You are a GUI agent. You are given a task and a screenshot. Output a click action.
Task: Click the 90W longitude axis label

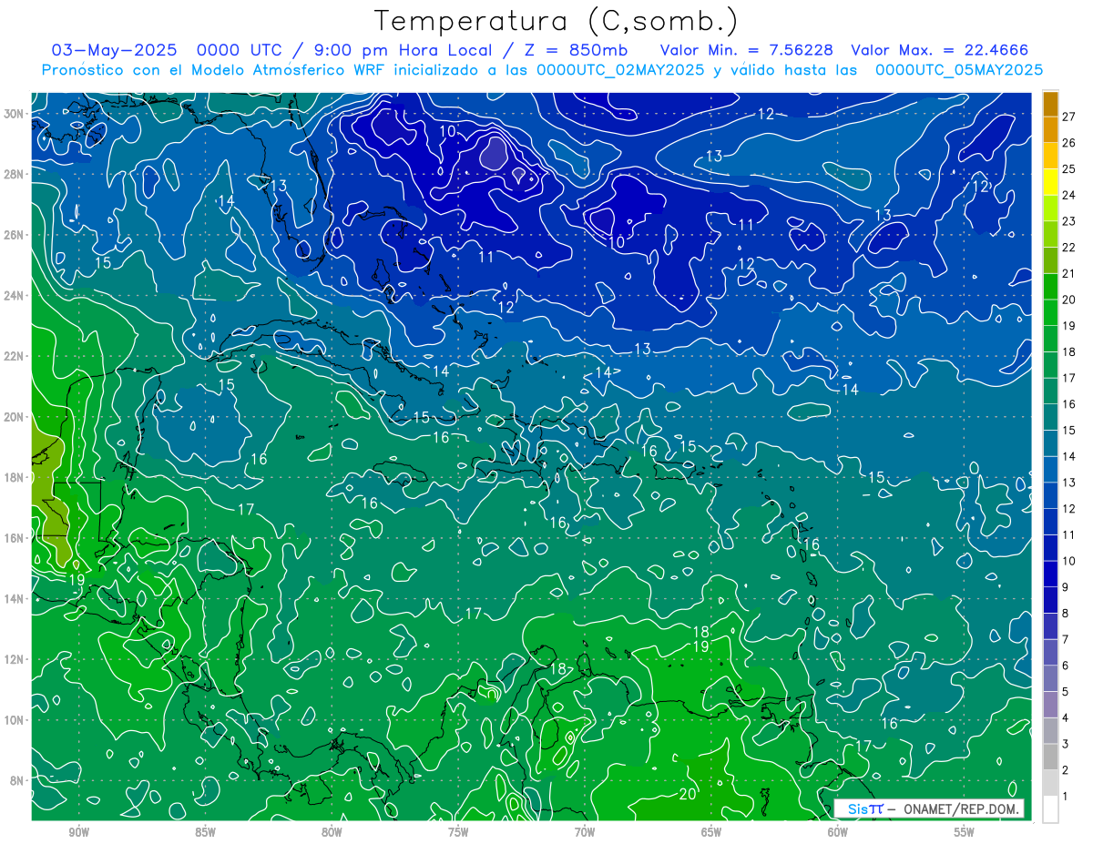pyautogui.click(x=78, y=833)
